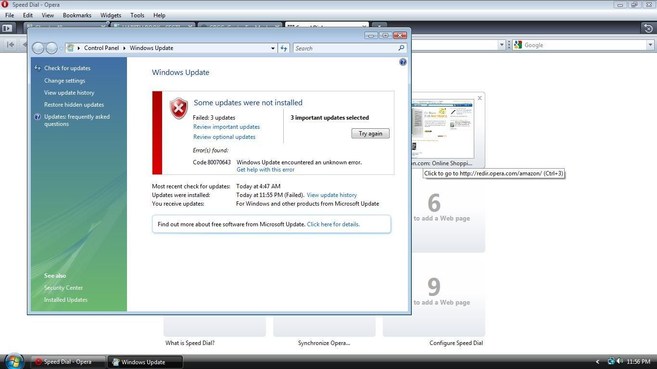
Task: Click the Opera logo in title bar
Action: pyautogui.click(x=5, y=4)
